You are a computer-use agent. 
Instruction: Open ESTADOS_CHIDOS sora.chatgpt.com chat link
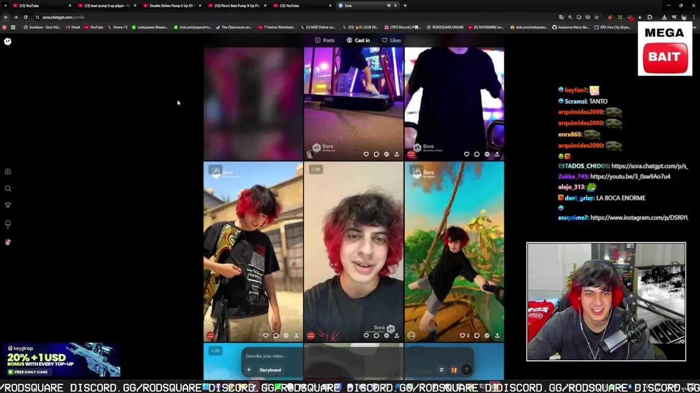650,166
